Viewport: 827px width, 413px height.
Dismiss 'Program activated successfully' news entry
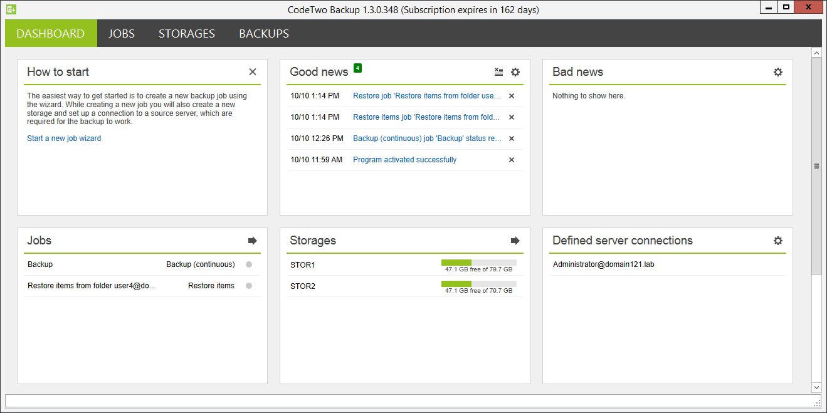coord(512,160)
